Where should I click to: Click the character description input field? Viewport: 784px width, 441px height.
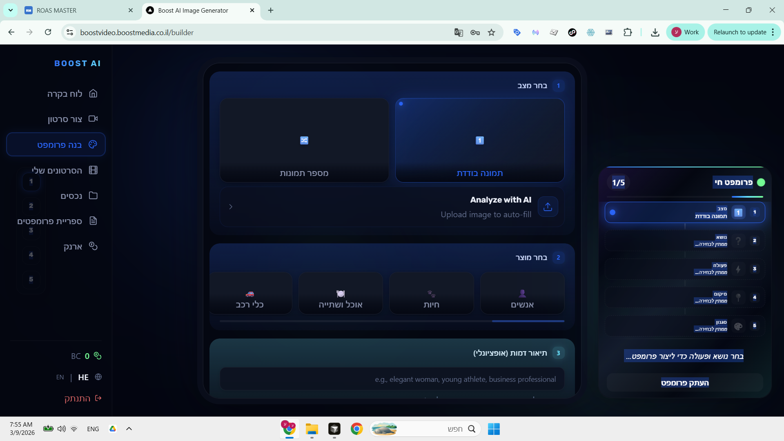point(392,379)
